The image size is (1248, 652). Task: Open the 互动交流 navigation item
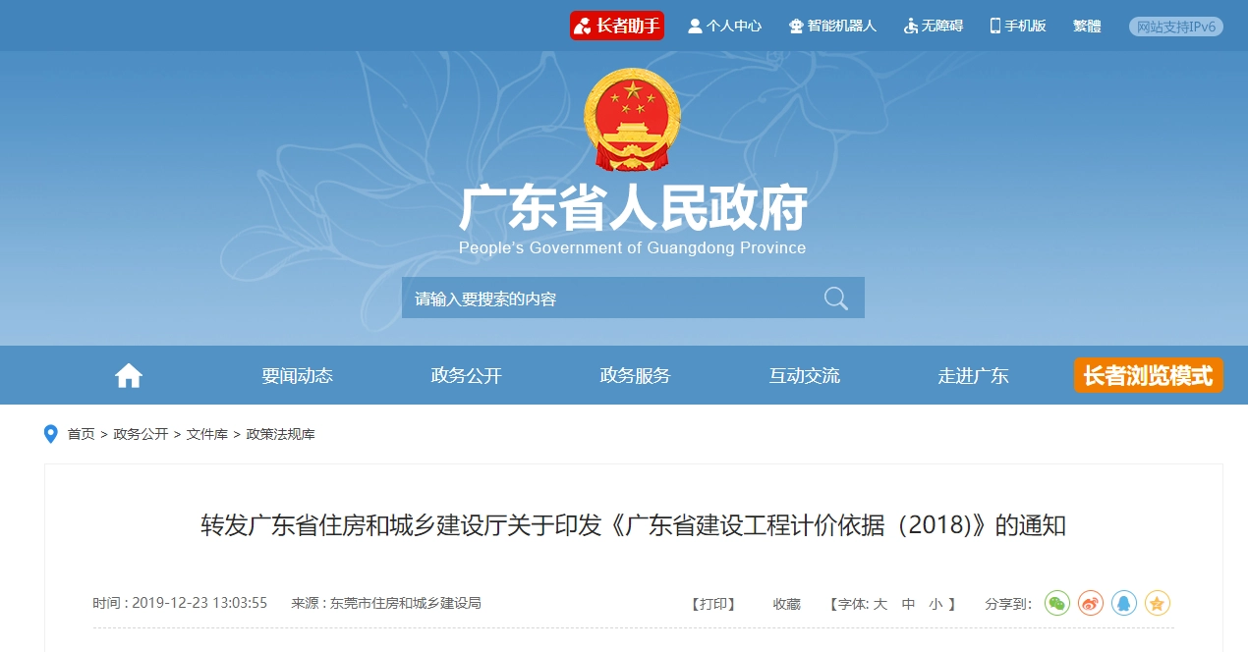pos(805,375)
